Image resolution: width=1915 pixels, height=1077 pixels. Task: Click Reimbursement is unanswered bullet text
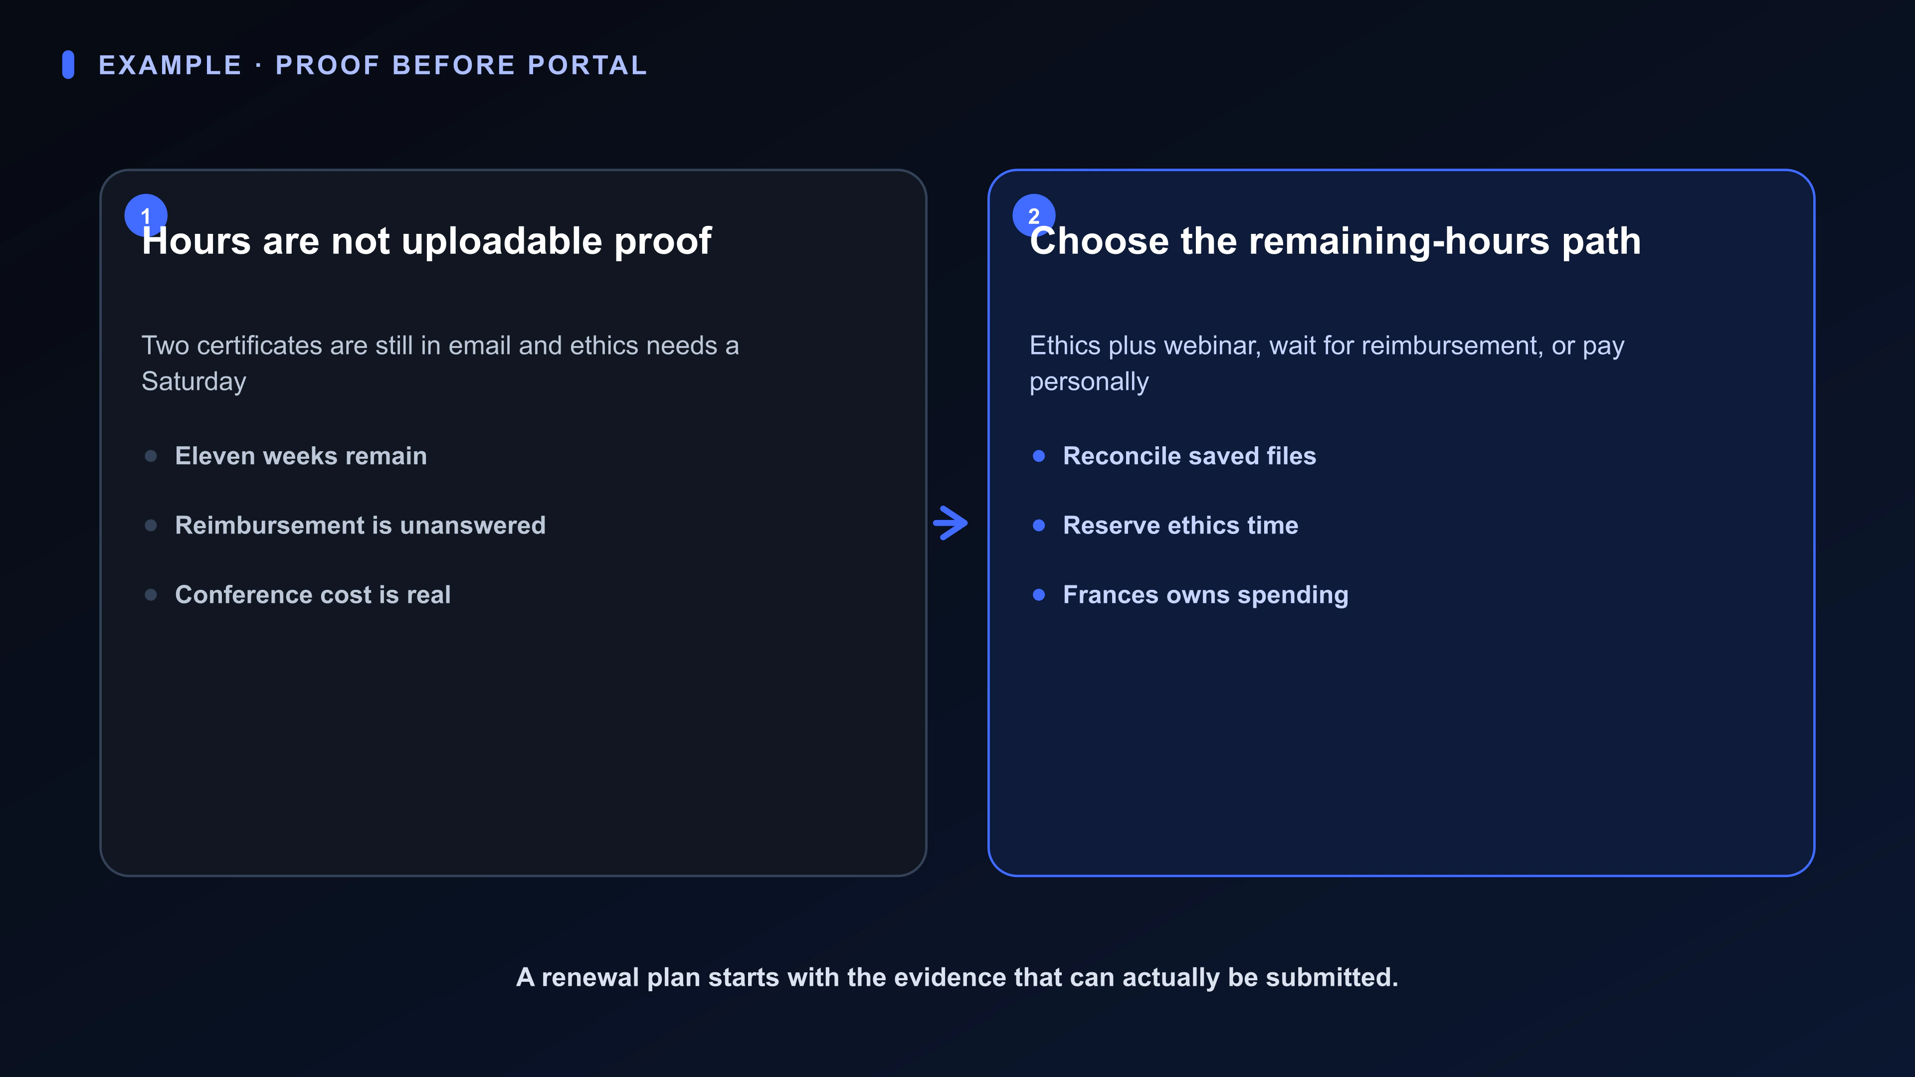(x=361, y=526)
